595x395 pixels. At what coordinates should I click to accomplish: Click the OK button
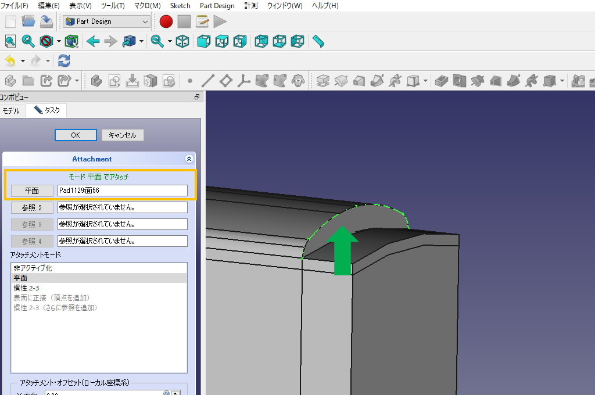point(76,135)
